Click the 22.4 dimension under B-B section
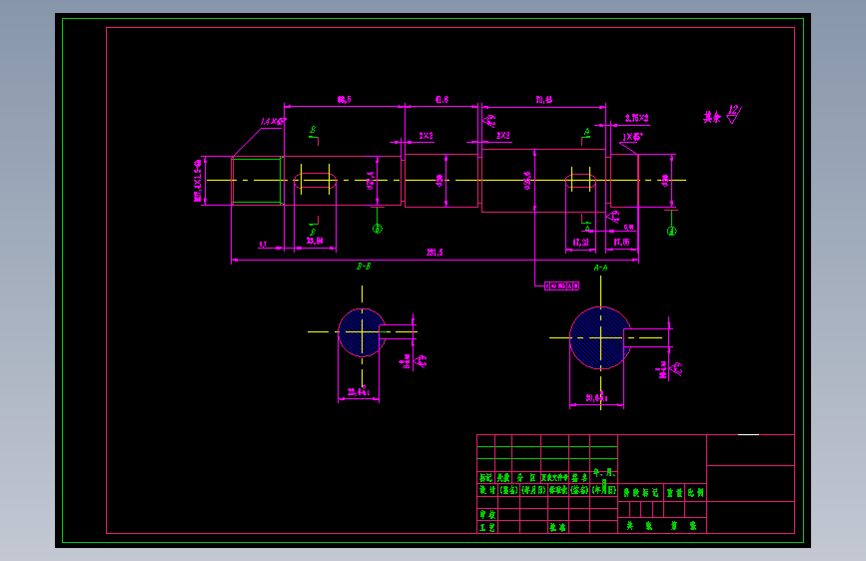Viewport: 866px width, 561px height. tap(359, 392)
